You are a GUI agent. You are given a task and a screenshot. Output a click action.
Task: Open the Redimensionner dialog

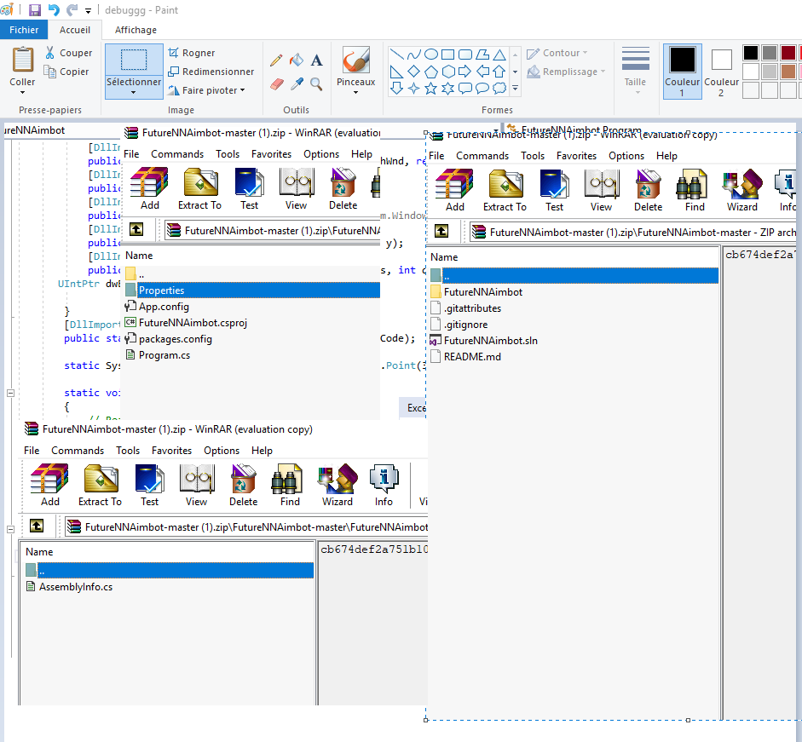pyautogui.click(x=211, y=72)
